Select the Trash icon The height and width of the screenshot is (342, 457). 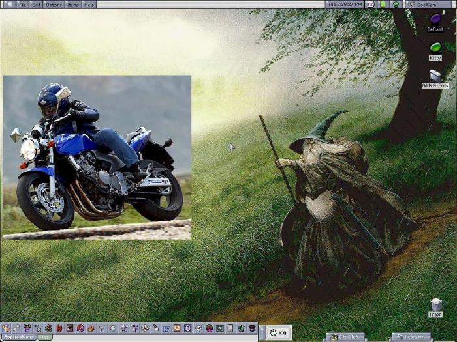(x=435, y=305)
